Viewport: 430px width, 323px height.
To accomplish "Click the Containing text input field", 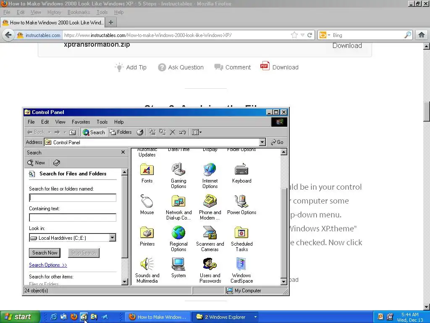I will 73,217.
